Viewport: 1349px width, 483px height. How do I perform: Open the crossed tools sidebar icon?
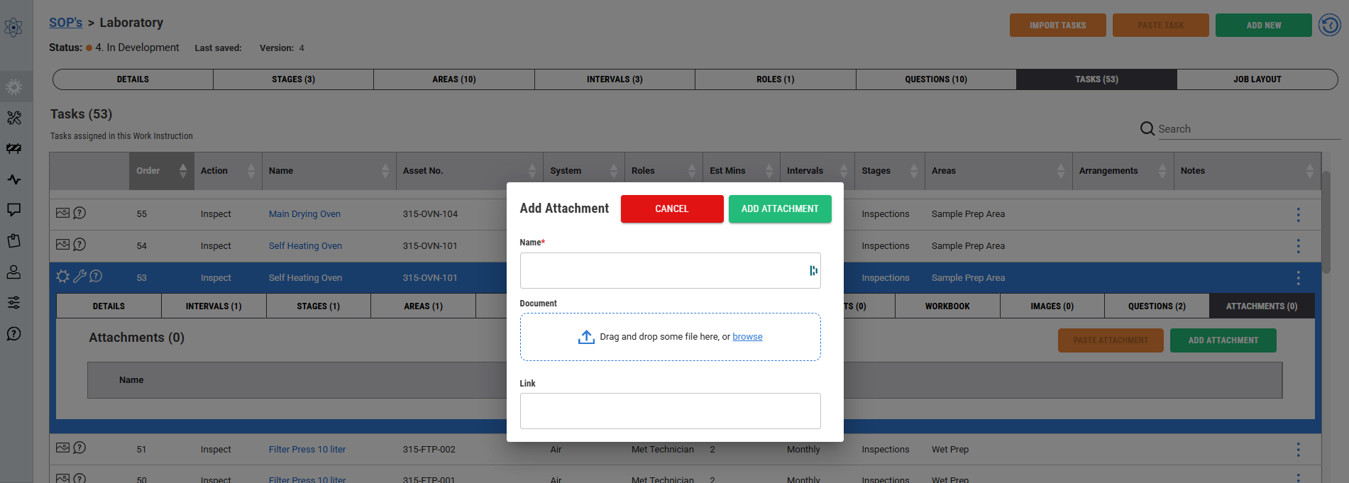point(13,118)
